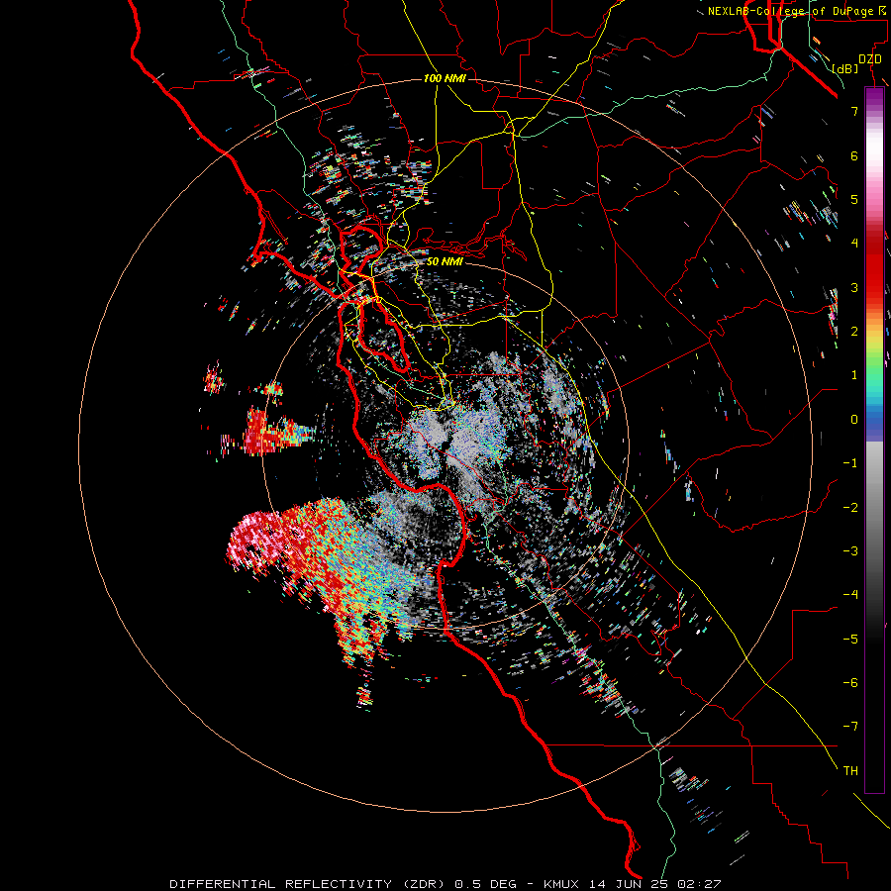Click the "KMUX" station identifier
891x891 pixels.
pyautogui.click(x=561, y=884)
